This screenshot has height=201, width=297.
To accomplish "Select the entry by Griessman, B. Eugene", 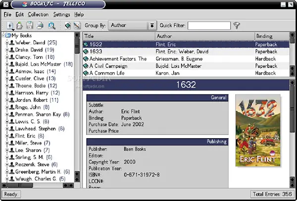I will pyautogui.click(x=186, y=59).
